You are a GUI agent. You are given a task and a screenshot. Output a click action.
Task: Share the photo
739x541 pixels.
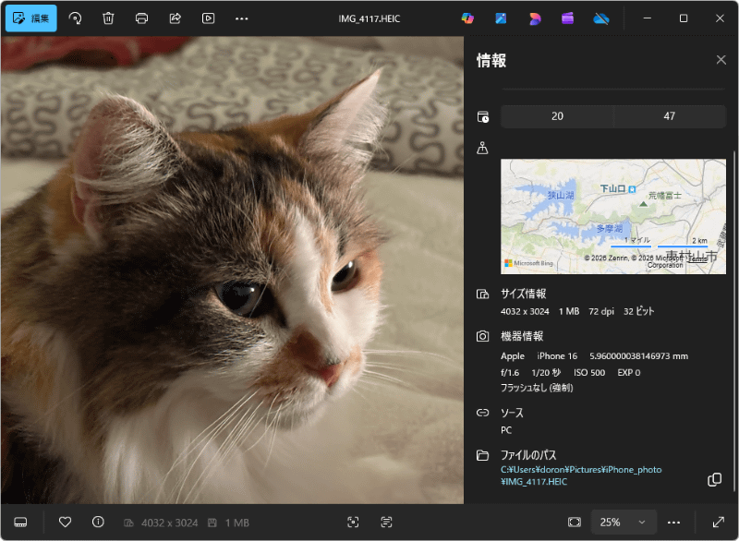(174, 18)
